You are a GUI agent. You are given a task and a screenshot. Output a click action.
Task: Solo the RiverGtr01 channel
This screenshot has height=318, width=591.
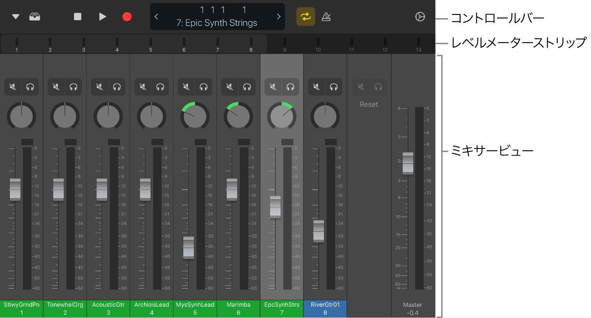click(x=333, y=87)
